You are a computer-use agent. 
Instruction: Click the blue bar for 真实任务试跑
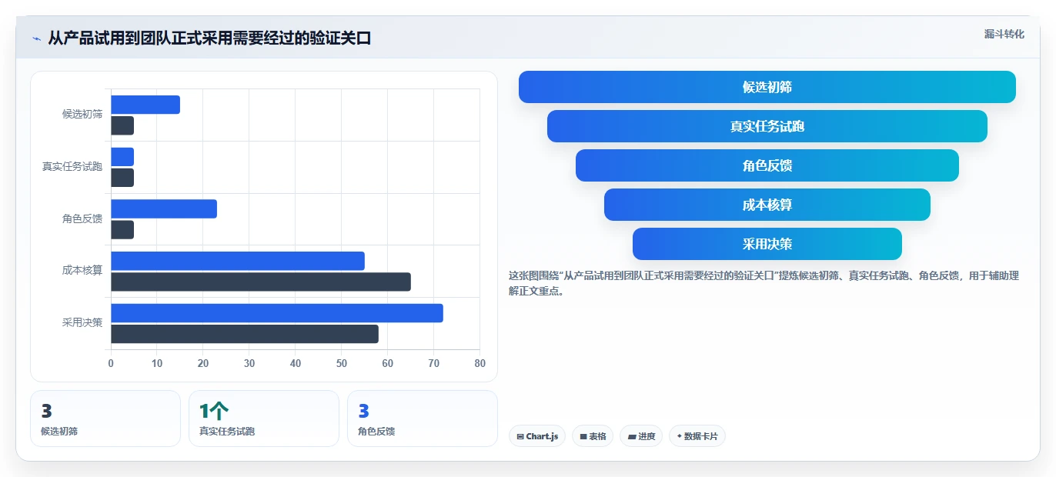coord(122,157)
